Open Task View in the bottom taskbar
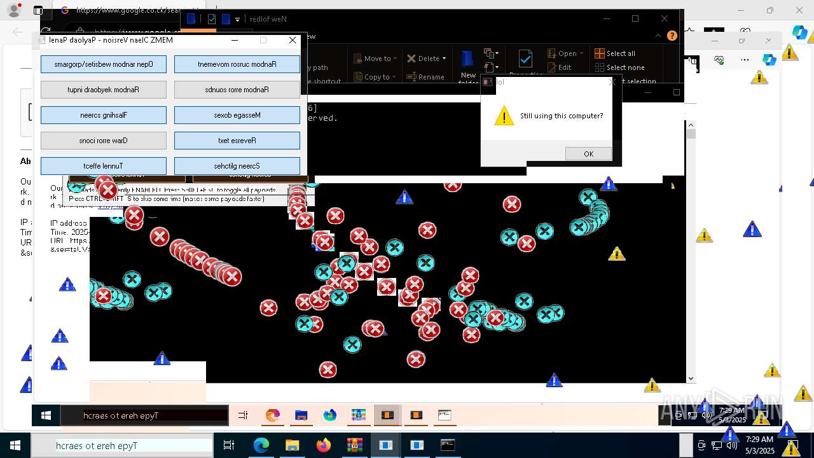This screenshot has height=458, width=814. [229, 445]
